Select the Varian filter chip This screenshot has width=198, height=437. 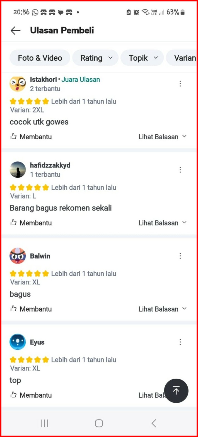point(182,58)
